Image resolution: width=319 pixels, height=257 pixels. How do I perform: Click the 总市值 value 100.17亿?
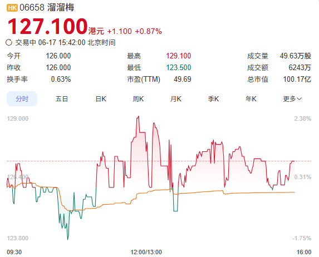tap(297, 79)
